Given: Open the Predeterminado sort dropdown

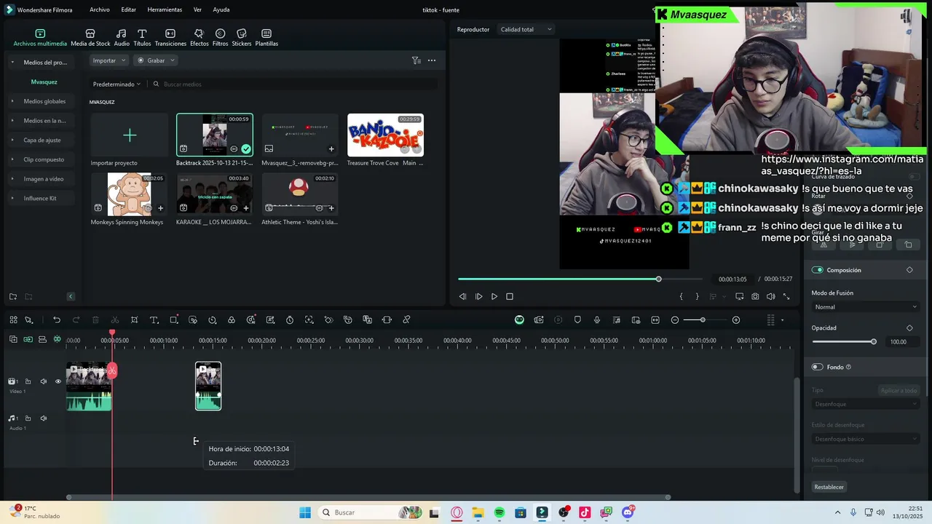Looking at the screenshot, I should [x=116, y=84].
